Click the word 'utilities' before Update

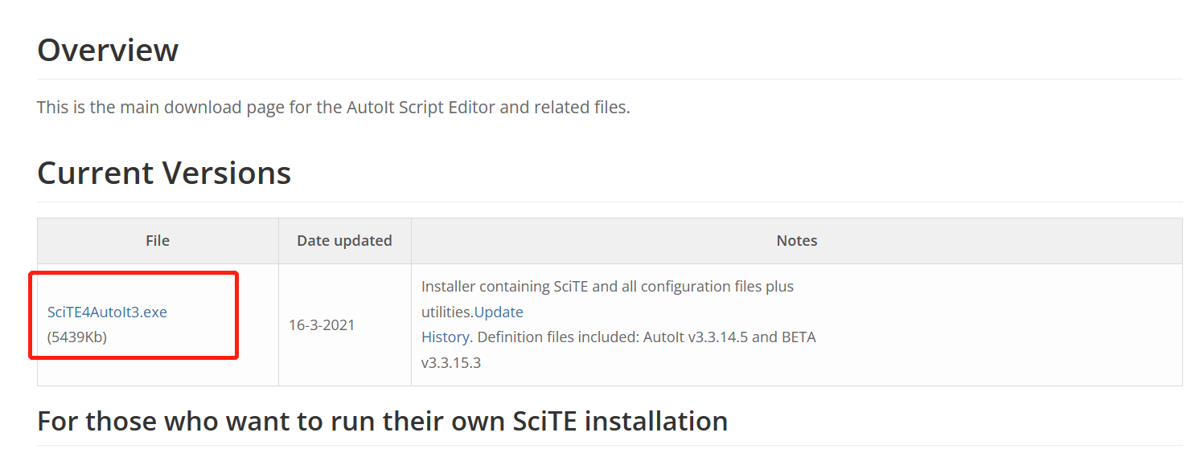point(447,312)
